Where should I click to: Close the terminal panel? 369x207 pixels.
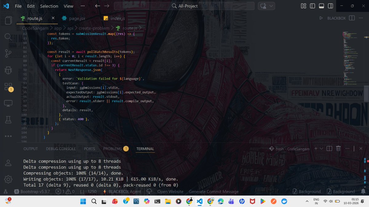360,149
